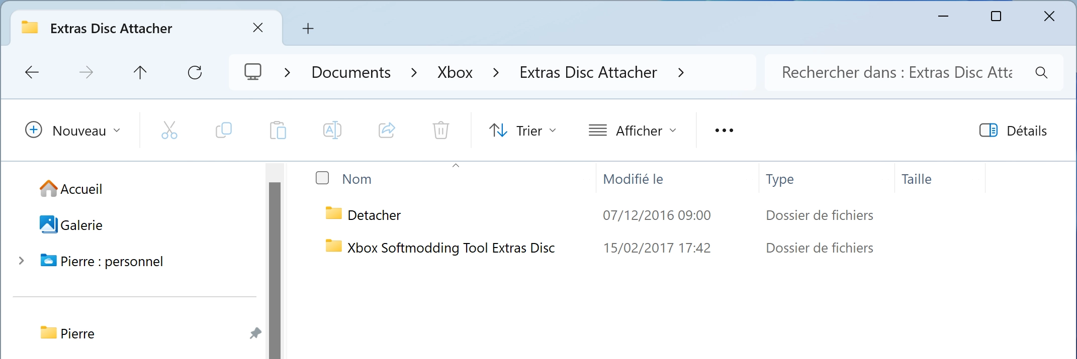Open the Trier sort dropdown

523,131
